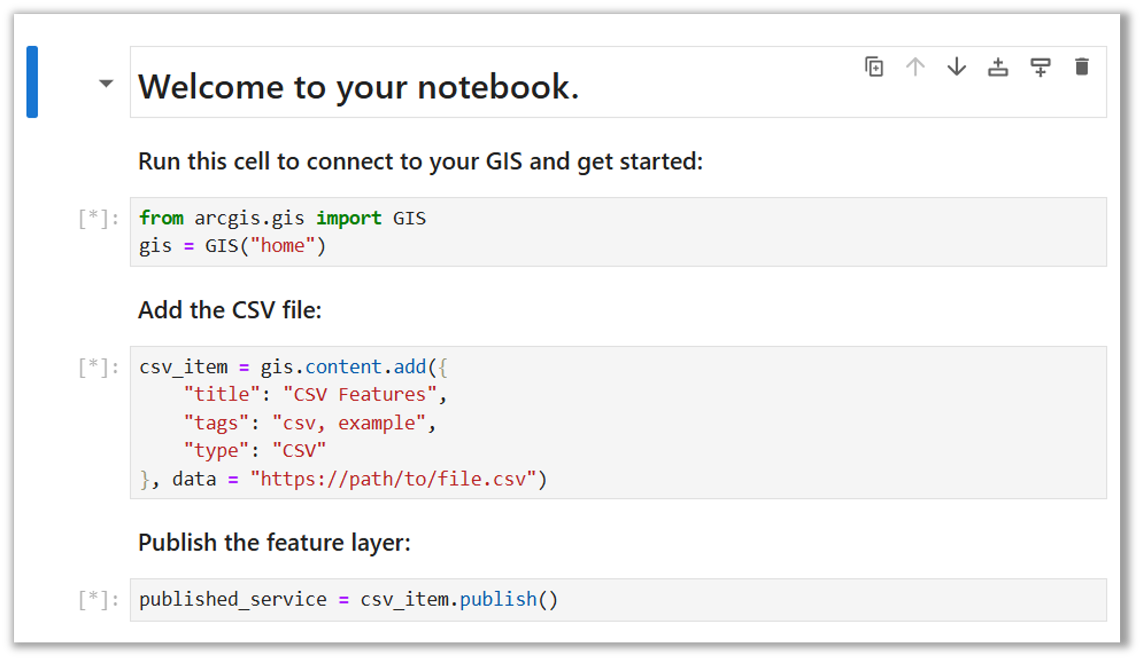Click the 'Publish the feature layer:' text
Image resolution: width=1142 pixels, height=660 pixels.
[x=274, y=542]
